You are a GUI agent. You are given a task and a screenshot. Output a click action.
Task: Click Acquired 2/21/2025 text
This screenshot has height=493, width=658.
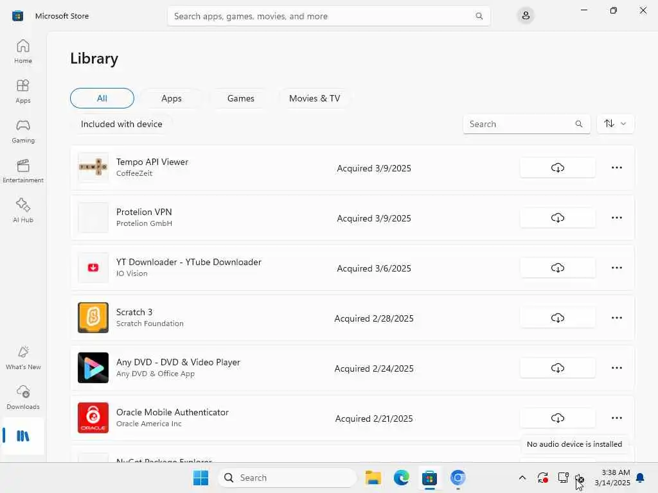pyautogui.click(x=374, y=419)
